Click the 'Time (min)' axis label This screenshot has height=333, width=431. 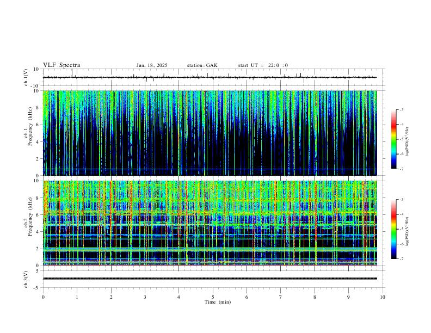point(218,302)
